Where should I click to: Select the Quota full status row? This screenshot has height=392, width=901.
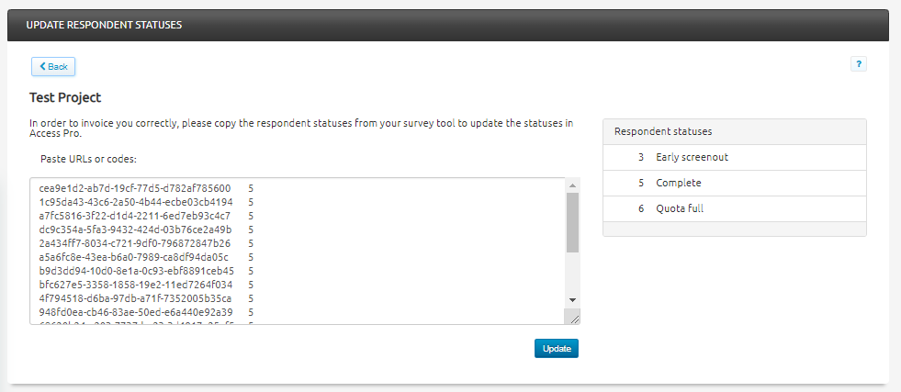tap(734, 208)
